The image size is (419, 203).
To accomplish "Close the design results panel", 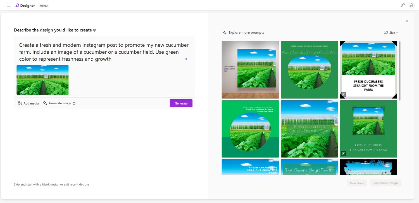I will (x=407, y=21).
